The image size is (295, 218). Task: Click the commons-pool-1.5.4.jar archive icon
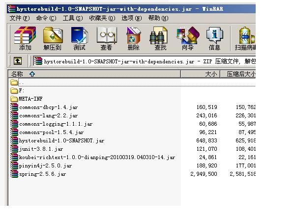(14, 132)
